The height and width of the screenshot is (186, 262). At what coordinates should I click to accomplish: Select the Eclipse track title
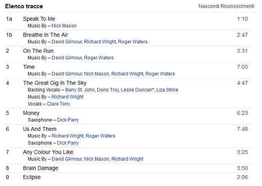(x=32, y=177)
